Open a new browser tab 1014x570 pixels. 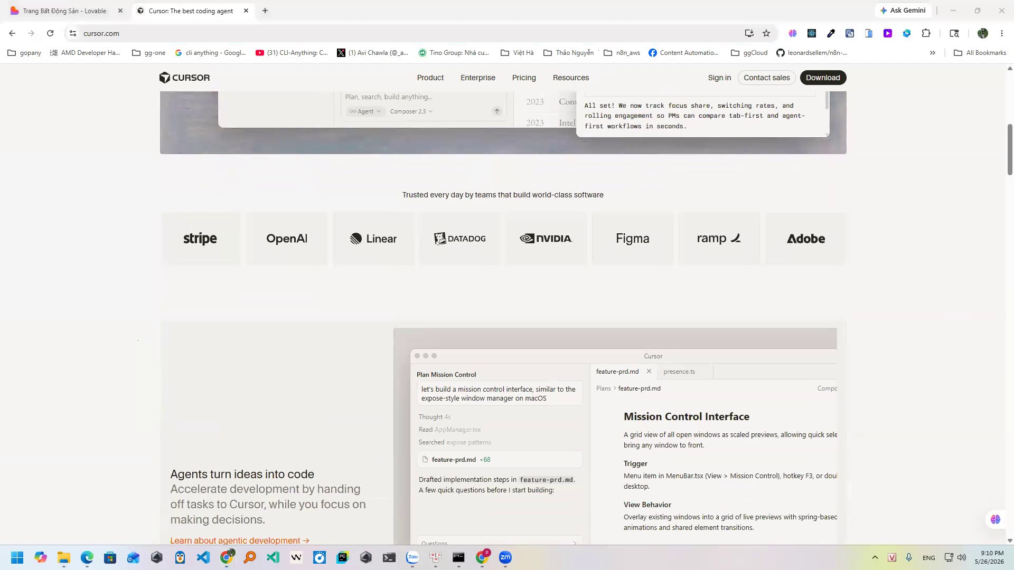pyautogui.click(x=265, y=11)
